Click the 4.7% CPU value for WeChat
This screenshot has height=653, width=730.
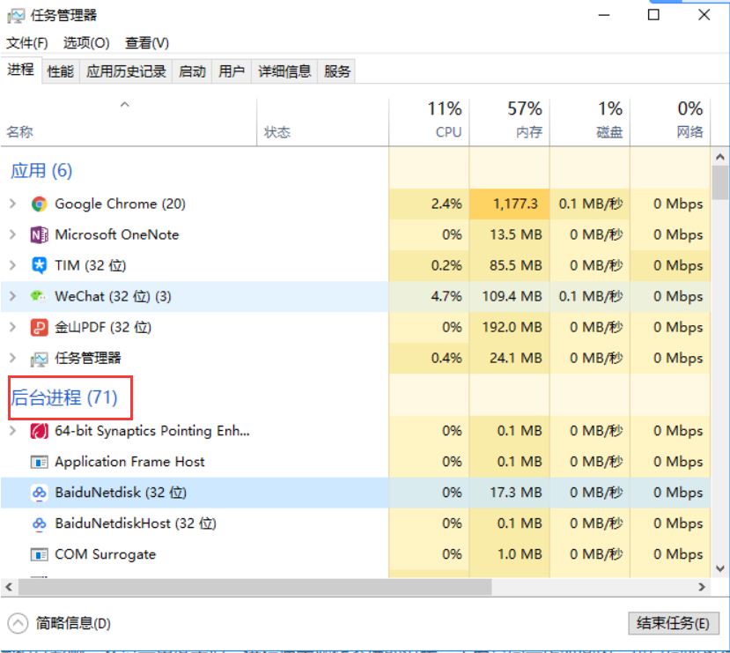click(x=446, y=296)
